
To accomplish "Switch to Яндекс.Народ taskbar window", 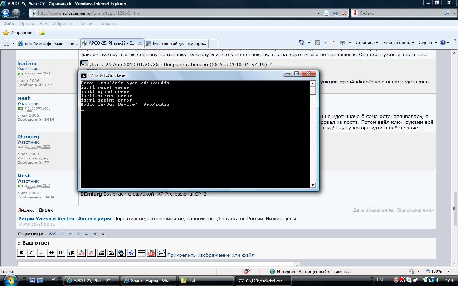I will coord(148,281).
